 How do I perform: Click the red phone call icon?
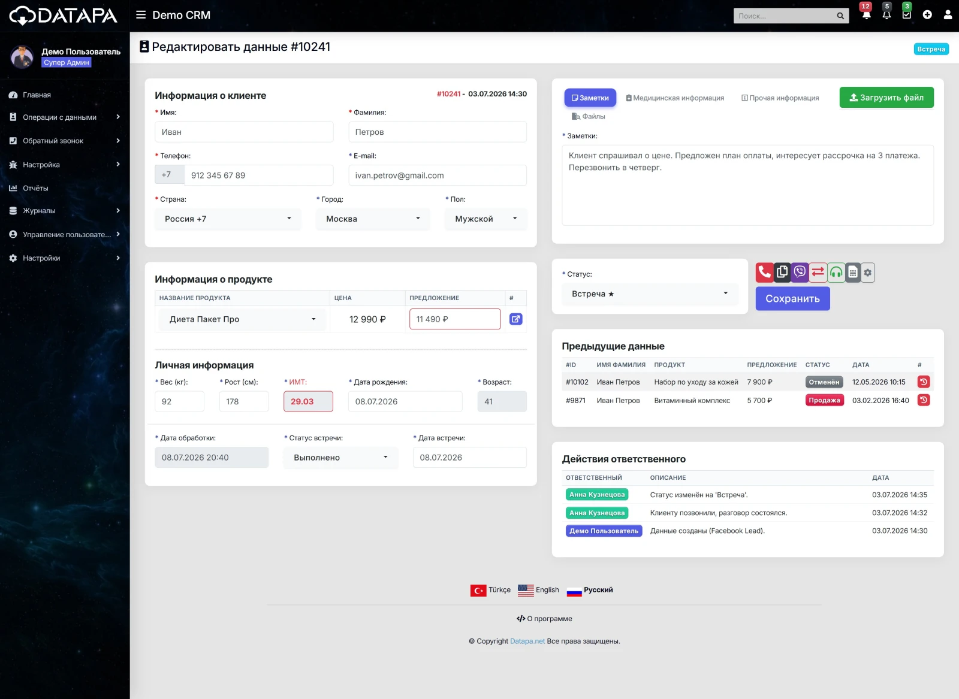(764, 273)
